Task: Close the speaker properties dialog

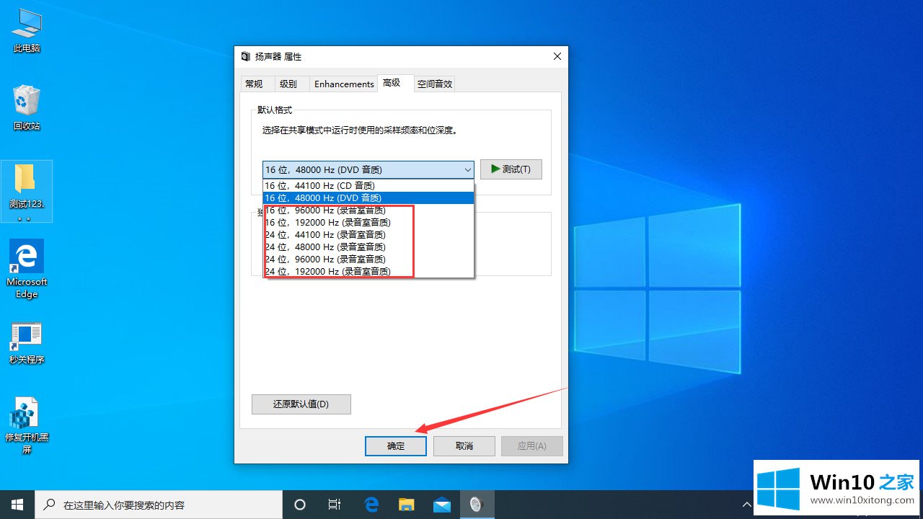Action: (557, 56)
